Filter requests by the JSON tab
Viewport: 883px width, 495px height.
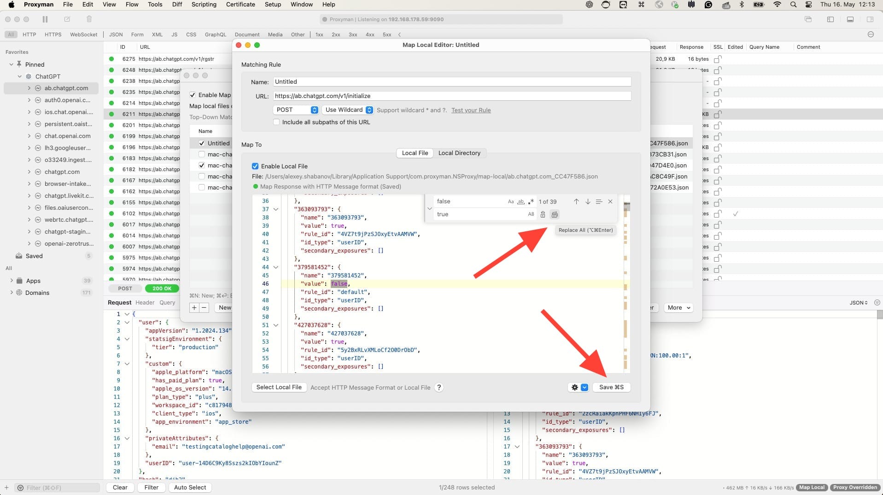click(116, 35)
